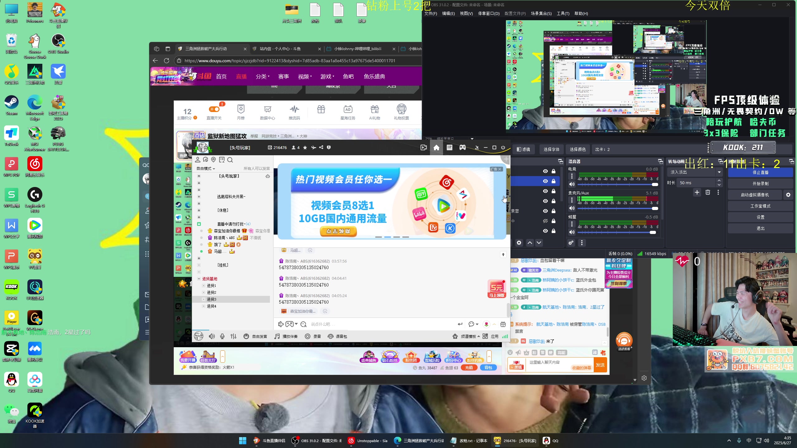The height and width of the screenshot is (448, 797).
Task: Open the 自由模式 dropdown in YY sidebar
Action: 206,169
